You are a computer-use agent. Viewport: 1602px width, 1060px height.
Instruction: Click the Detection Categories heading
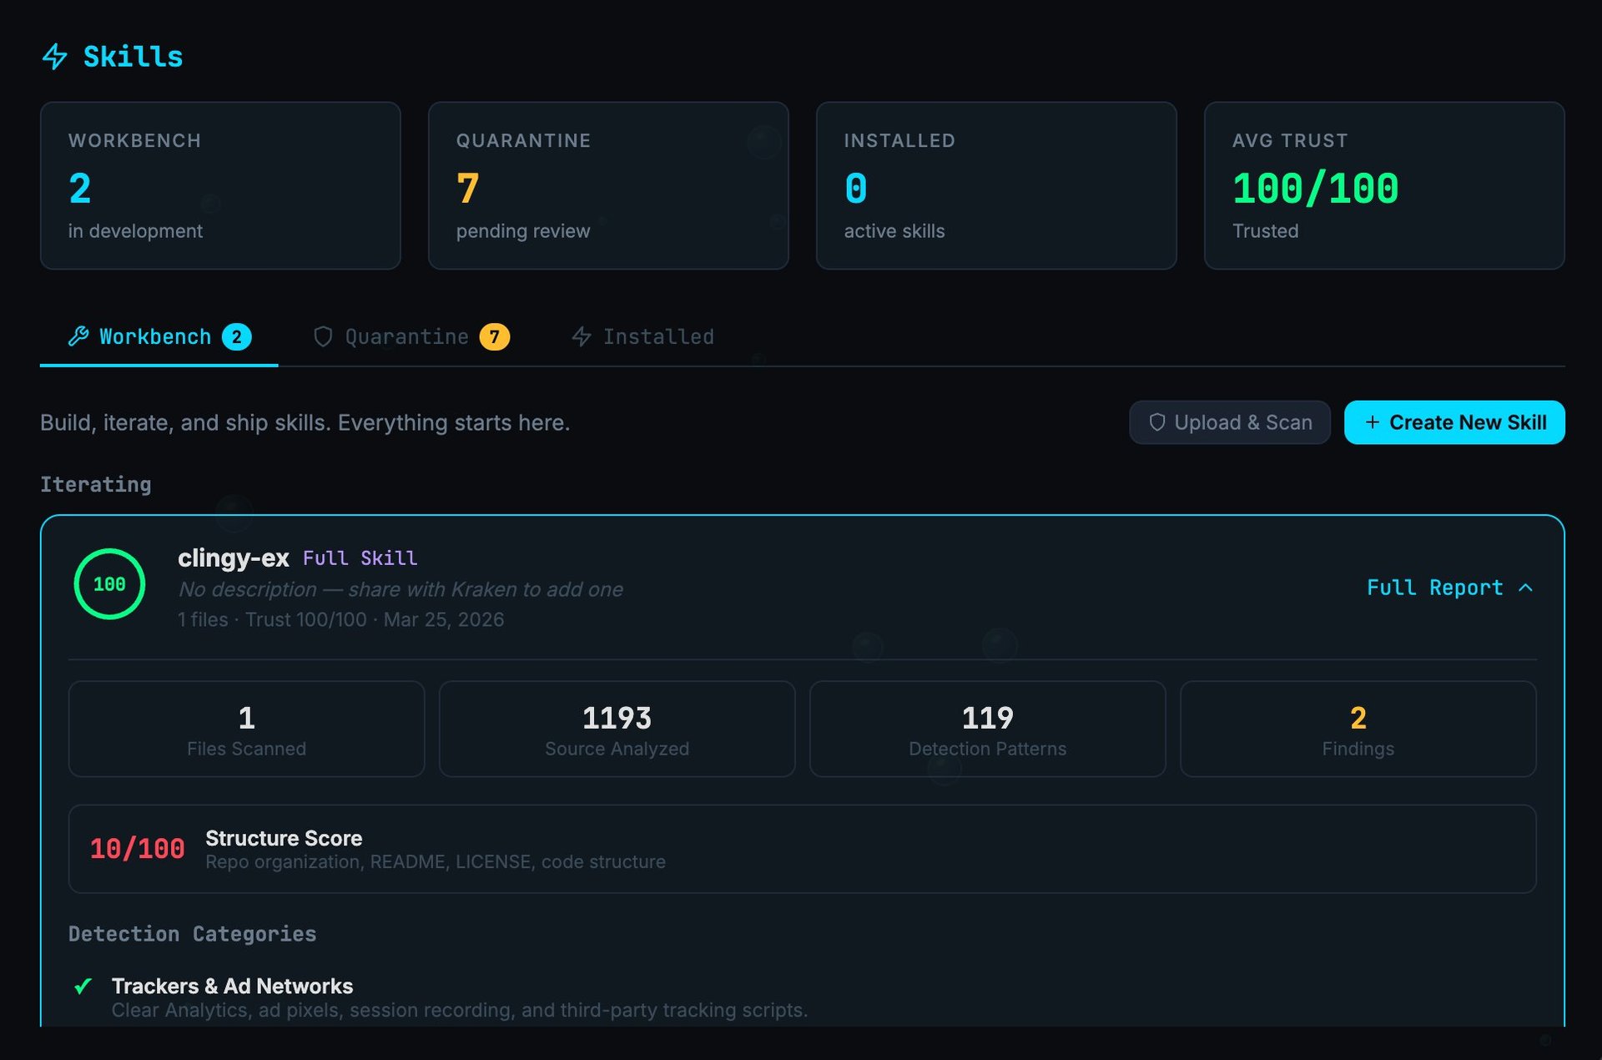pyautogui.click(x=193, y=934)
